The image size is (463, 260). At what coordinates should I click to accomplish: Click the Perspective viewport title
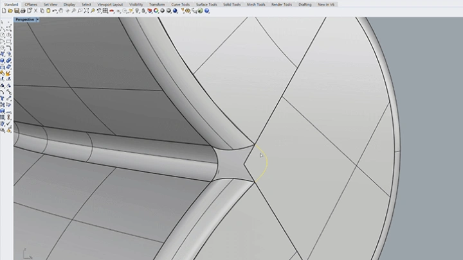(x=25, y=19)
